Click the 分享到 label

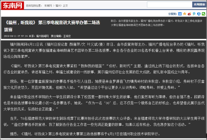173,14
